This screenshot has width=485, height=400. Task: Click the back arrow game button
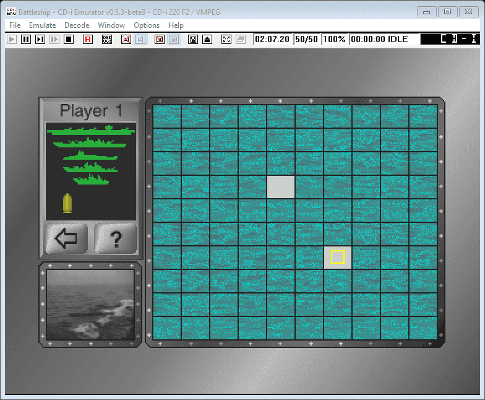66,238
